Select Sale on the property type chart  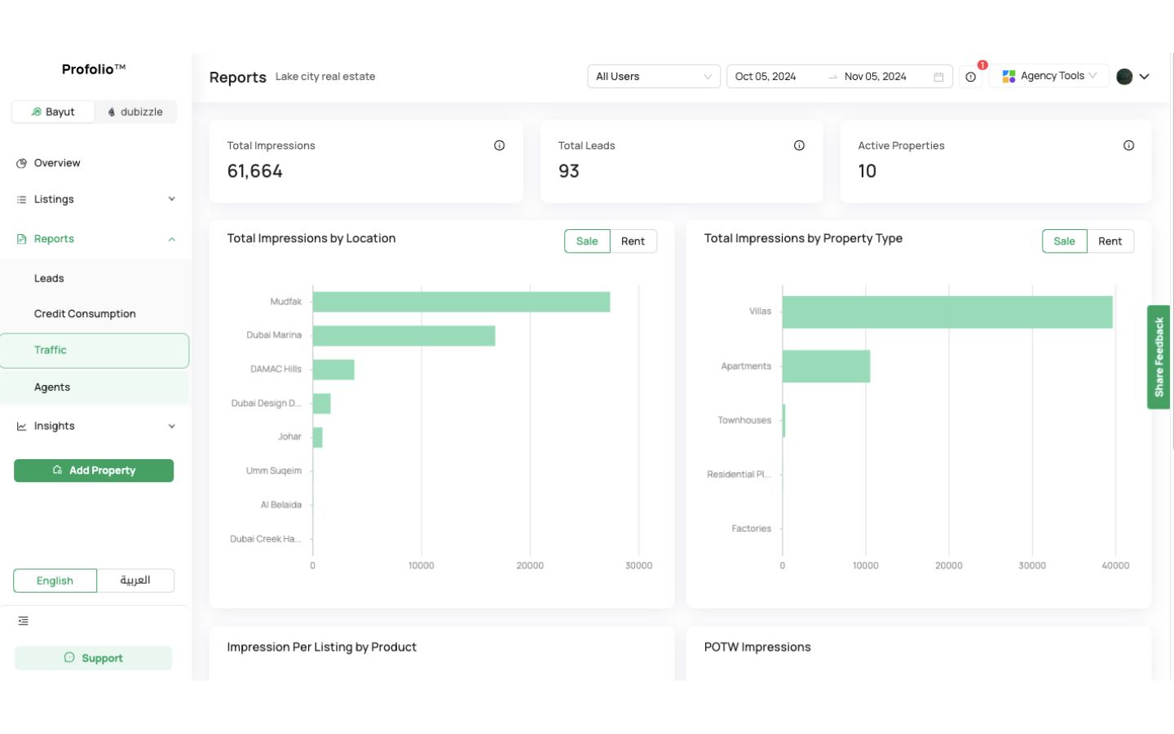click(1064, 241)
